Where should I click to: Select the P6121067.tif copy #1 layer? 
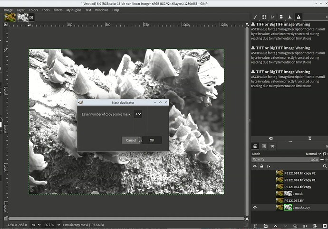click(x=300, y=180)
